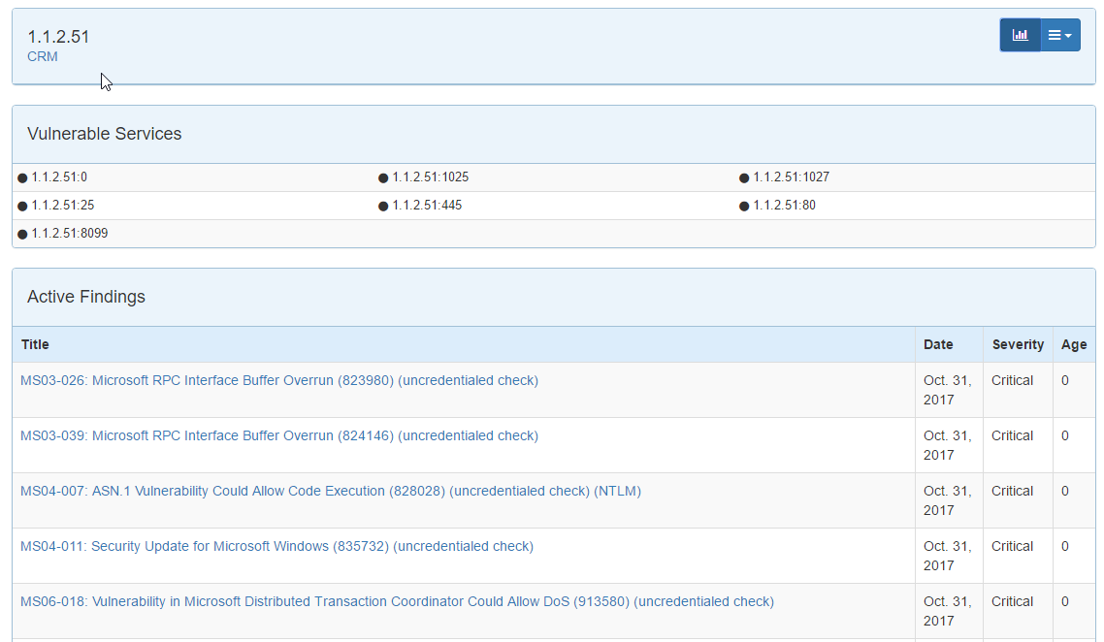Select vulnerable service 1.1.2.51:1027
The width and height of the screenshot is (1104, 642).
(791, 177)
